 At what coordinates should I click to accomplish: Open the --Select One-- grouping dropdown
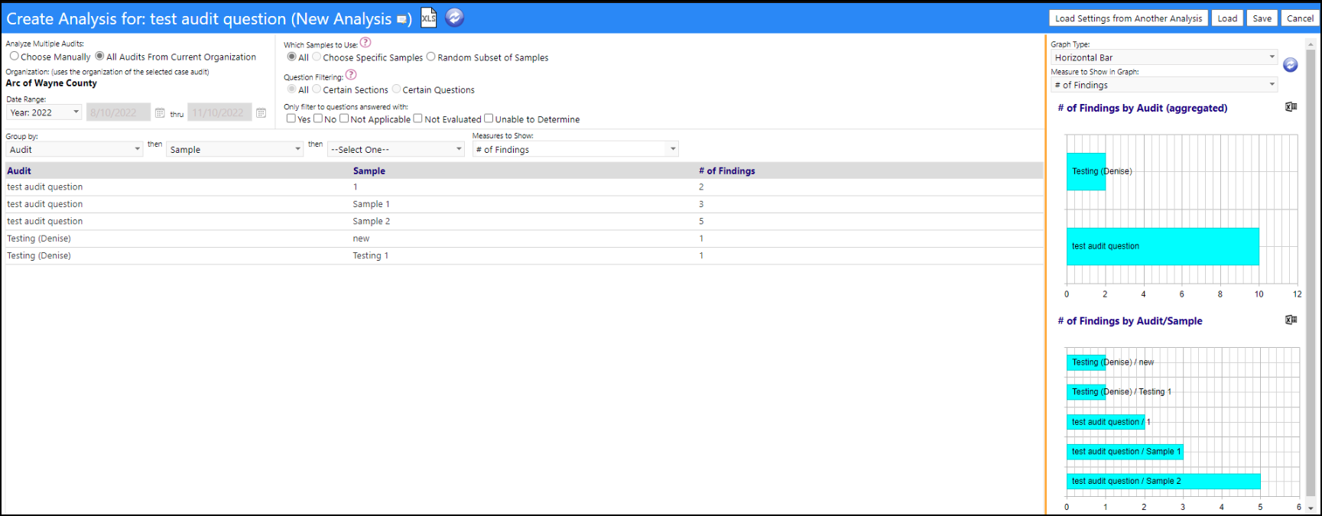[396, 149]
